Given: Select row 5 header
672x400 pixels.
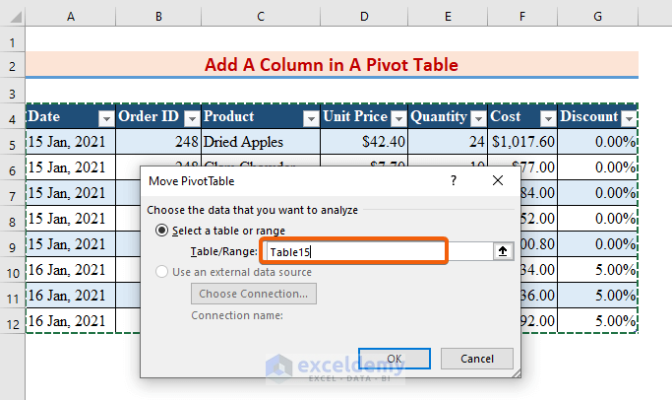Looking at the screenshot, I should coord(12,143).
